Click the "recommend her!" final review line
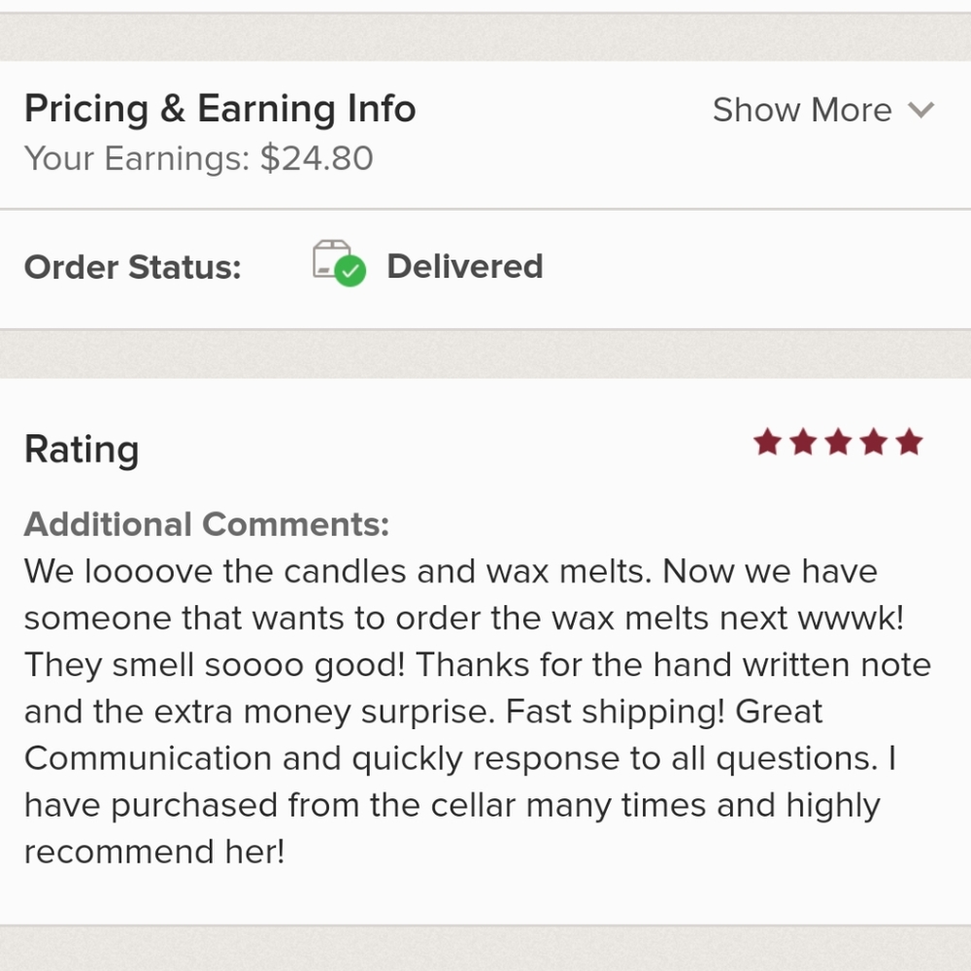The height and width of the screenshot is (971, 971). tap(154, 852)
